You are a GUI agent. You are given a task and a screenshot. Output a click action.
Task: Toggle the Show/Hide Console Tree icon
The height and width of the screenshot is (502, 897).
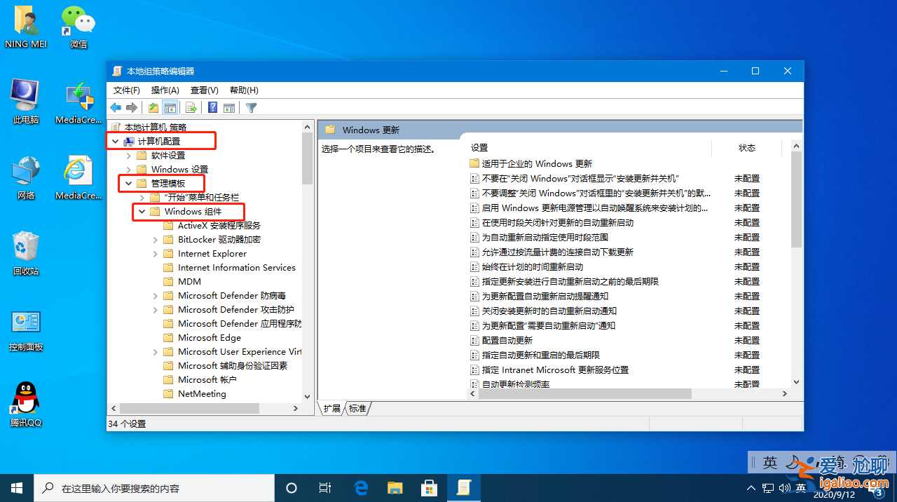pos(170,107)
